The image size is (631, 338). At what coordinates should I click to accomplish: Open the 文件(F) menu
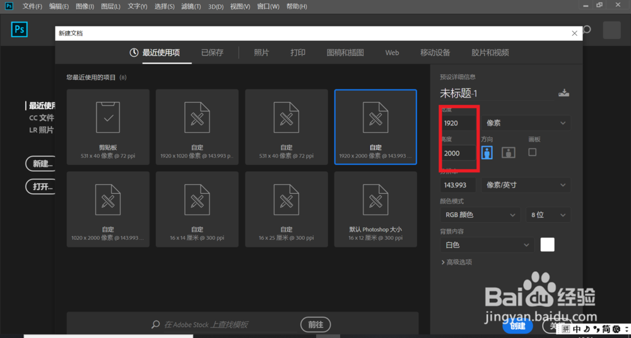pos(32,6)
